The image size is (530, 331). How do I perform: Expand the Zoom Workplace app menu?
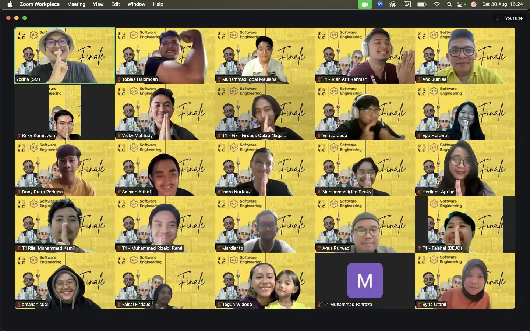coord(40,4)
